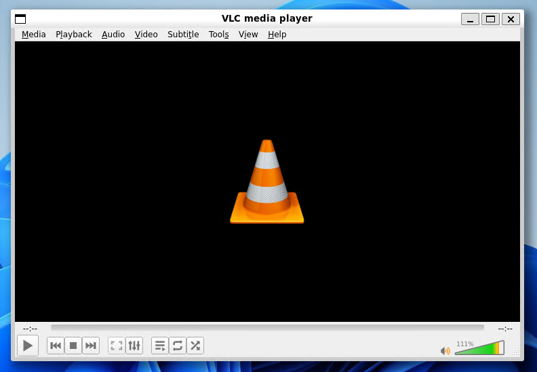Click the VLC cone logo in video area
This screenshot has width=537, height=372.
pyautogui.click(x=266, y=182)
